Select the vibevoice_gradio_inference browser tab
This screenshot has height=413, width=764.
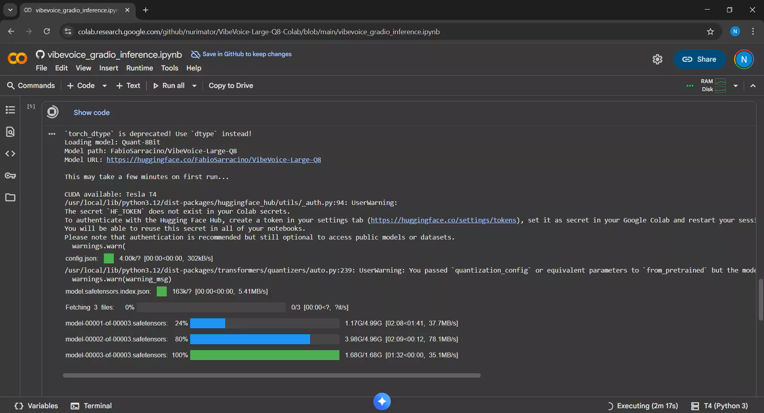(x=76, y=10)
